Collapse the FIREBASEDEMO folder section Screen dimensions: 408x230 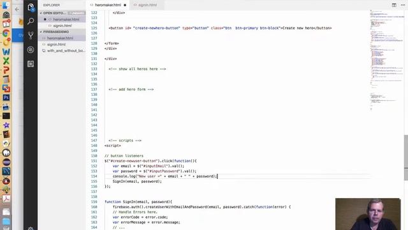[62, 31]
